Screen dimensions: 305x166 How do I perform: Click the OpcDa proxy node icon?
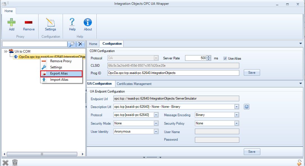(x=16, y=57)
